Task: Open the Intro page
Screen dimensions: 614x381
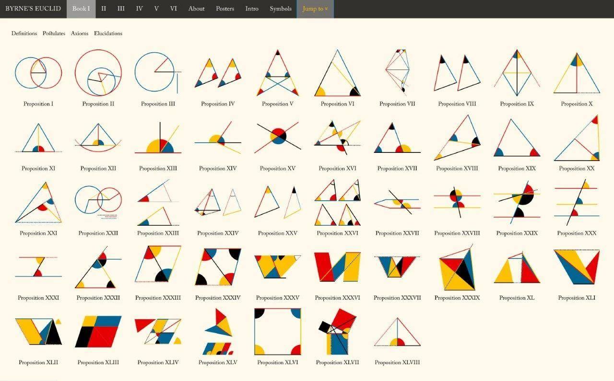Action: [252, 9]
